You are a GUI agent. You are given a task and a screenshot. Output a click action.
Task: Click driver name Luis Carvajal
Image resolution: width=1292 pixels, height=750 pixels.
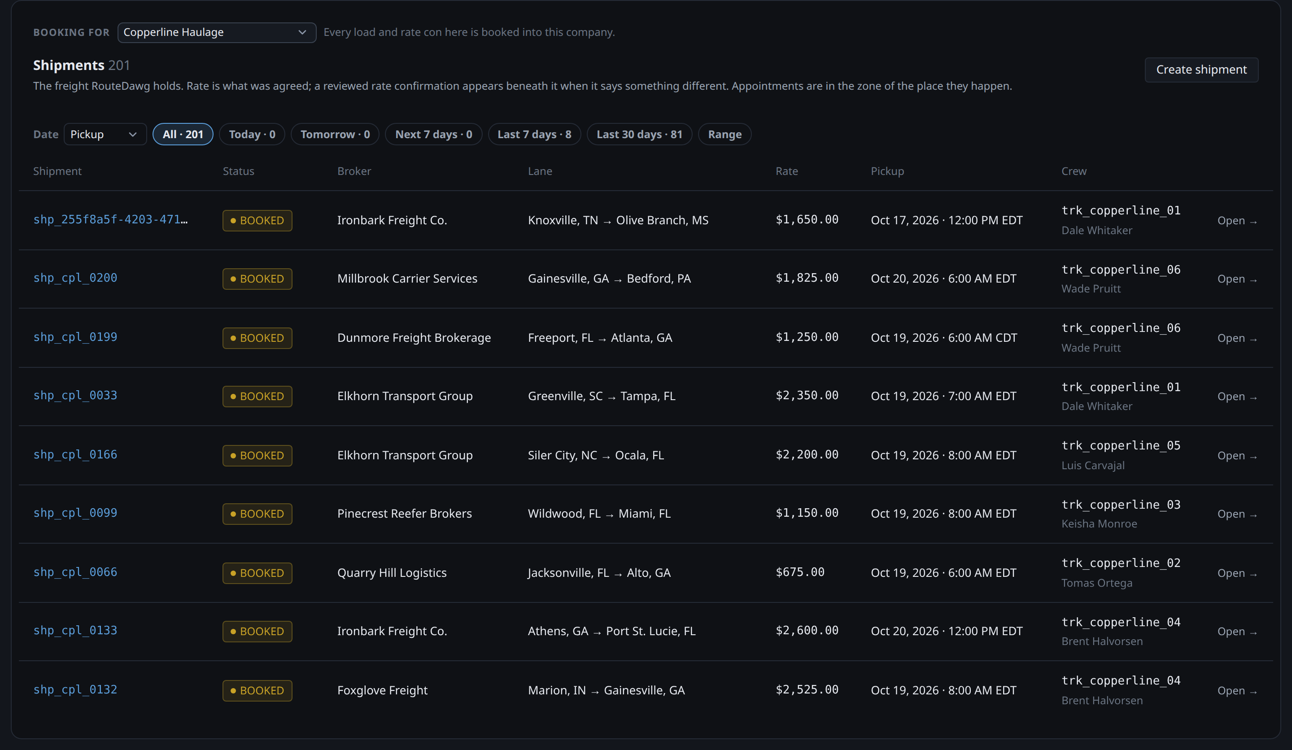coord(1092,466)
